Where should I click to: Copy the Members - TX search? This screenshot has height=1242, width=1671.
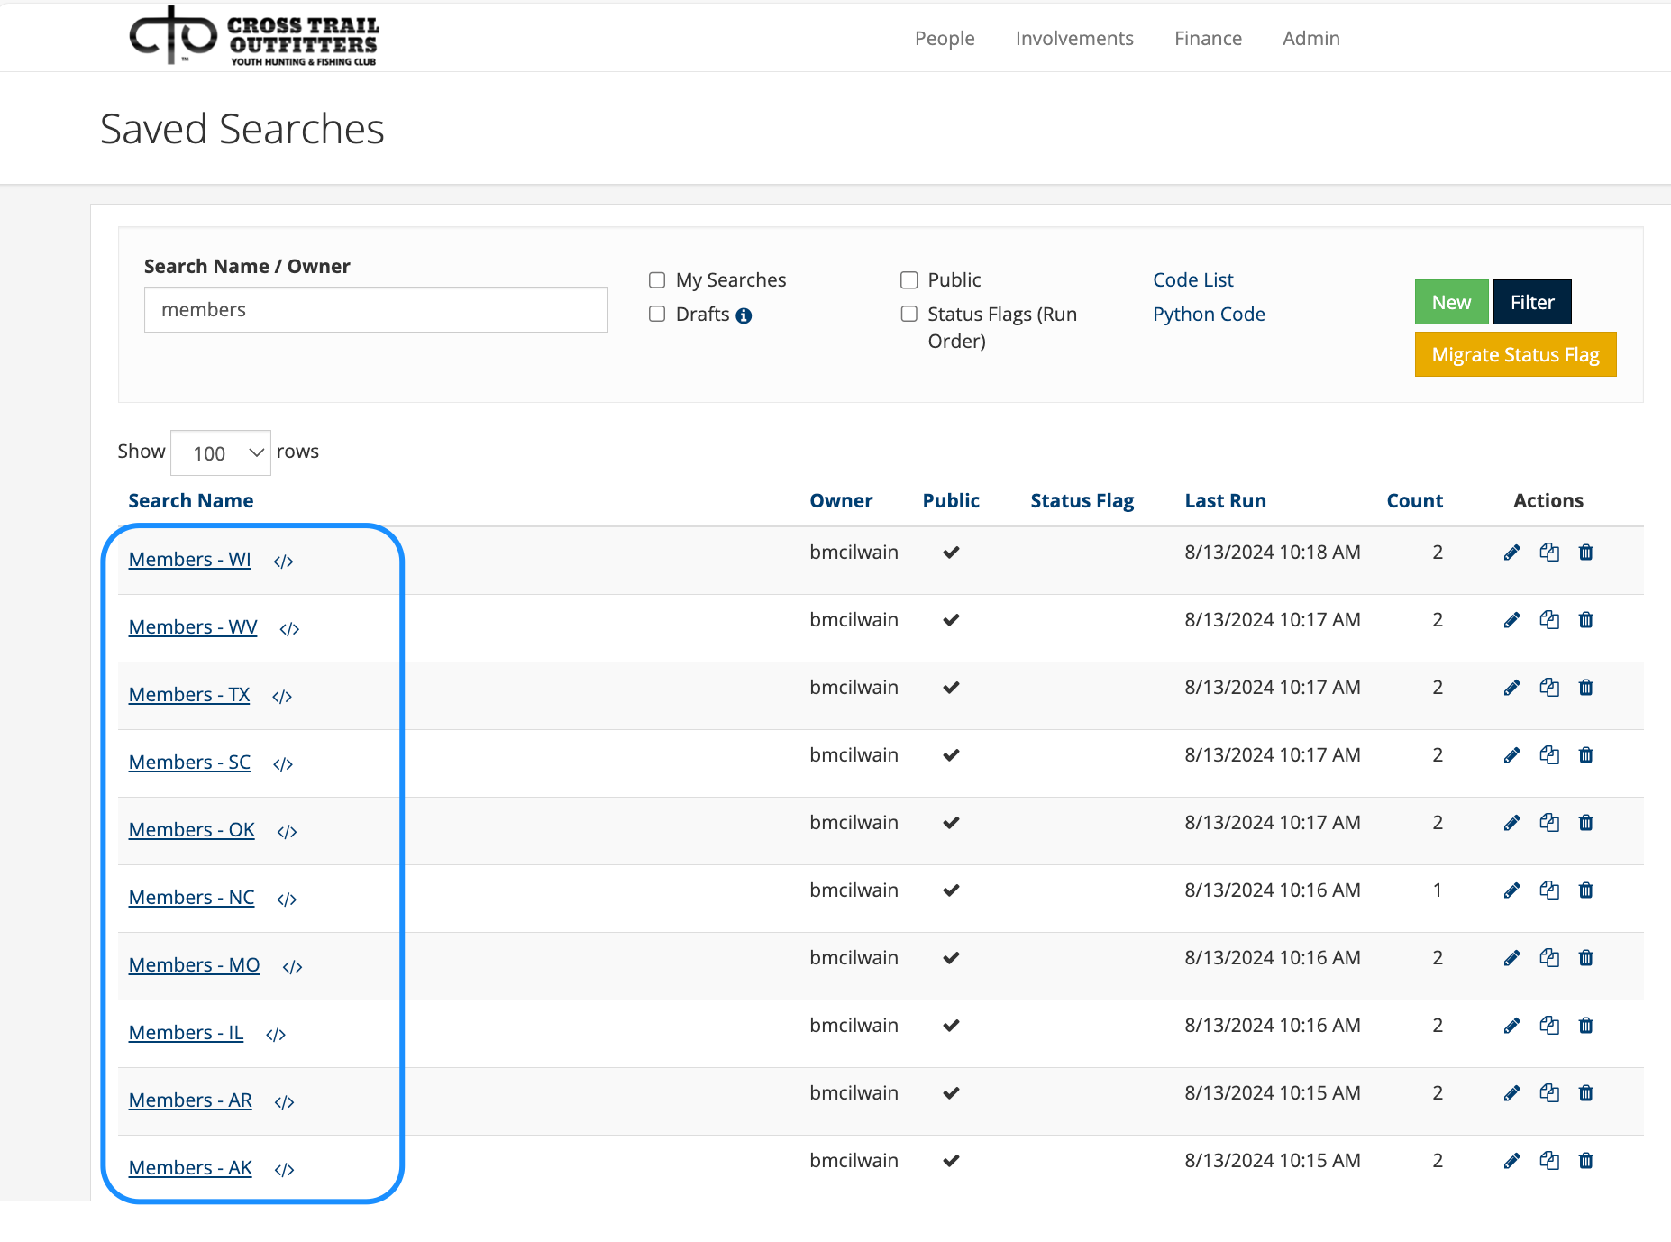click(1549, 688)
